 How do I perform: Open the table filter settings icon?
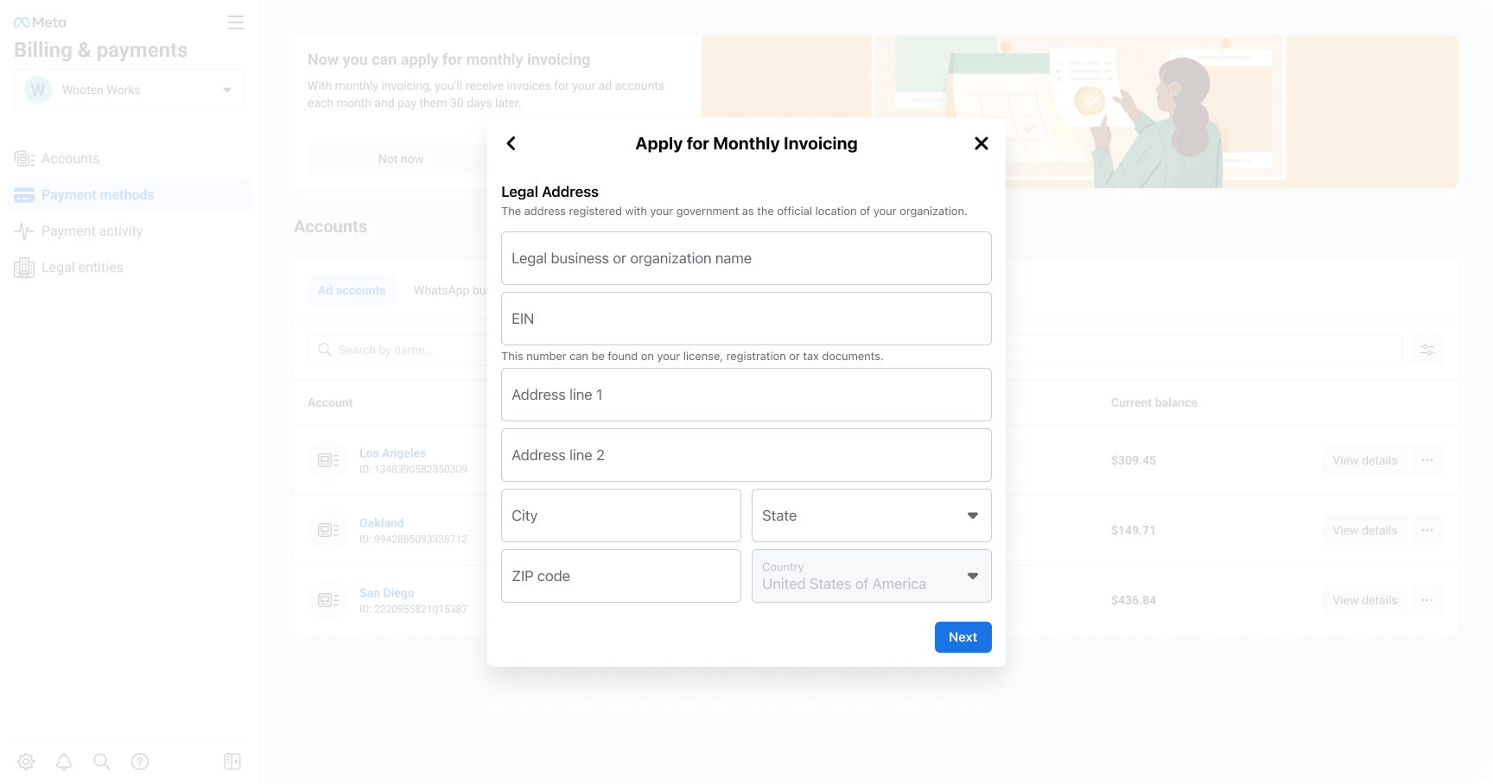[x=1427, y=350]
